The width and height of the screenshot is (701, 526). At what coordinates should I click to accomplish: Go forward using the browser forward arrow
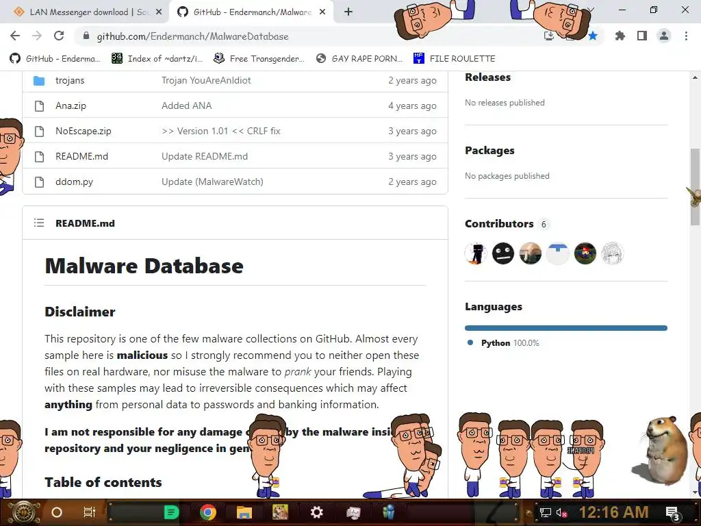(37, 36)
